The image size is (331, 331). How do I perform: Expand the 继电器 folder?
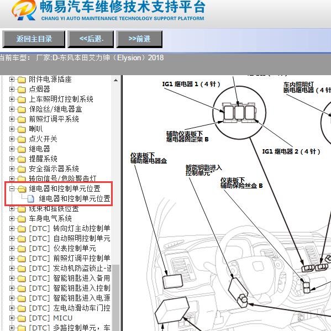[x=12, y=149]
